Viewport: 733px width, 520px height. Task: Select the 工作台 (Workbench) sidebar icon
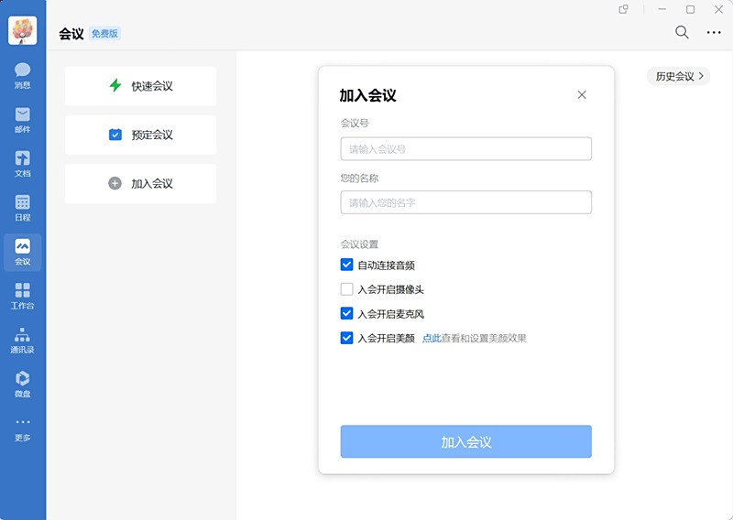pyautogui.click(x=22, y=295)
